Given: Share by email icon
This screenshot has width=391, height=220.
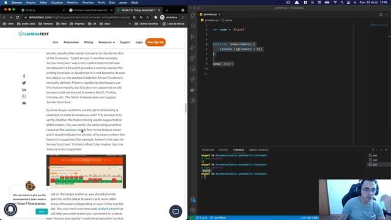Looking at the screenshot, I should coord(24,103).
